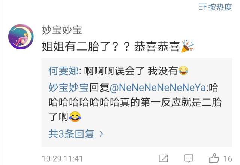Open @NeNeNeNeNeNeYa mentioned profile
The width and height of the screenshot is (240, 165).
click(x=157, y=88)
